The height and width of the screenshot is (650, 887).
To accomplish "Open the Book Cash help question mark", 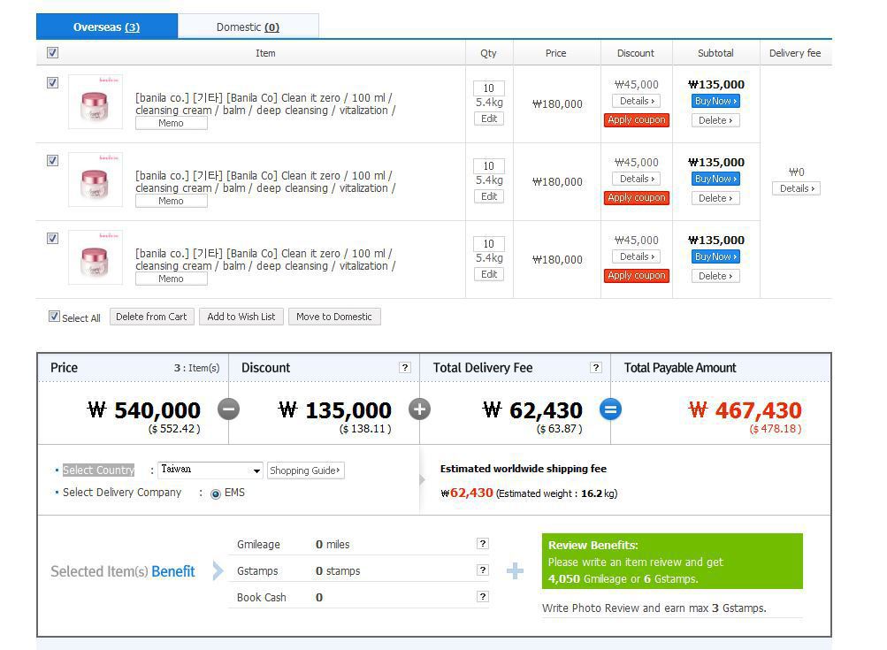I will pos(483,596).
